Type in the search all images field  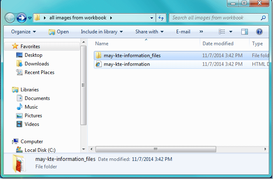(x=214, y=18)
